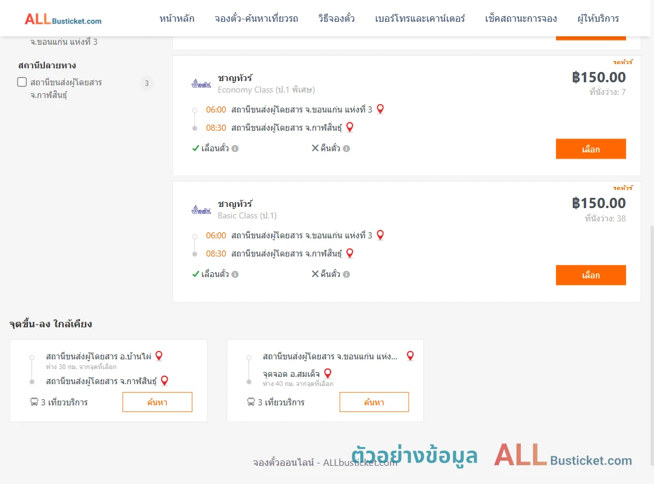Image resolution: width=654 pixels, height=484 pixels.
Task: Open the ผู้ให้บริการ menu item
Action: [598, 18]
